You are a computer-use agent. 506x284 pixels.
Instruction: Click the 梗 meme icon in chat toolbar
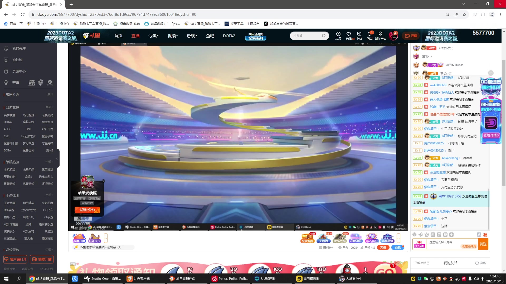point(445,235)
